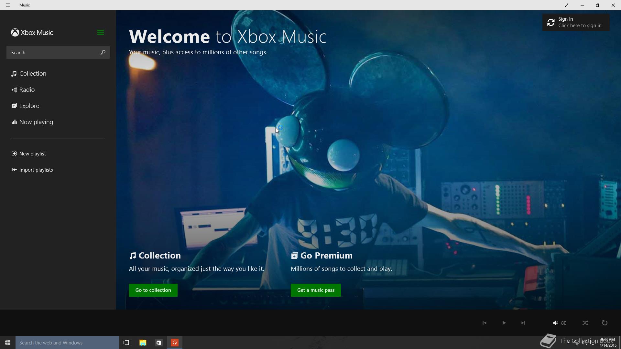This screenshot has width=621, height=349.
Task: Open File Explorer from the taskbar
Action: click(x=143, y=343)
